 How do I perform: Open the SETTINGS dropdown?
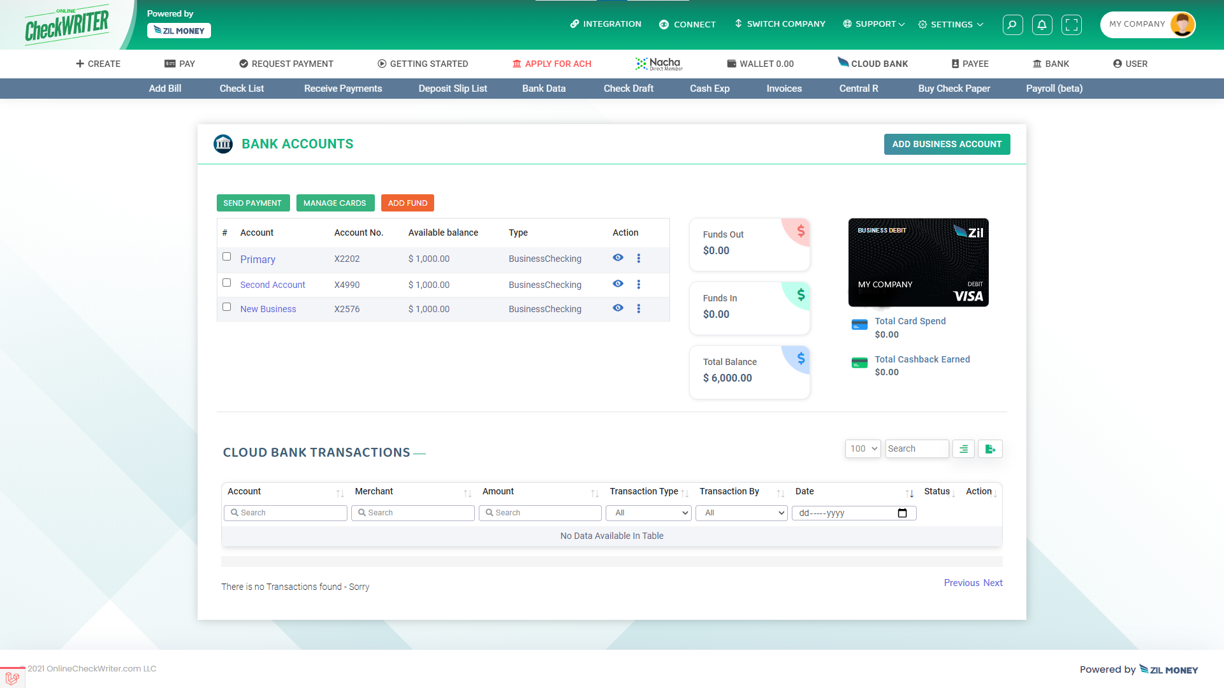950,24
